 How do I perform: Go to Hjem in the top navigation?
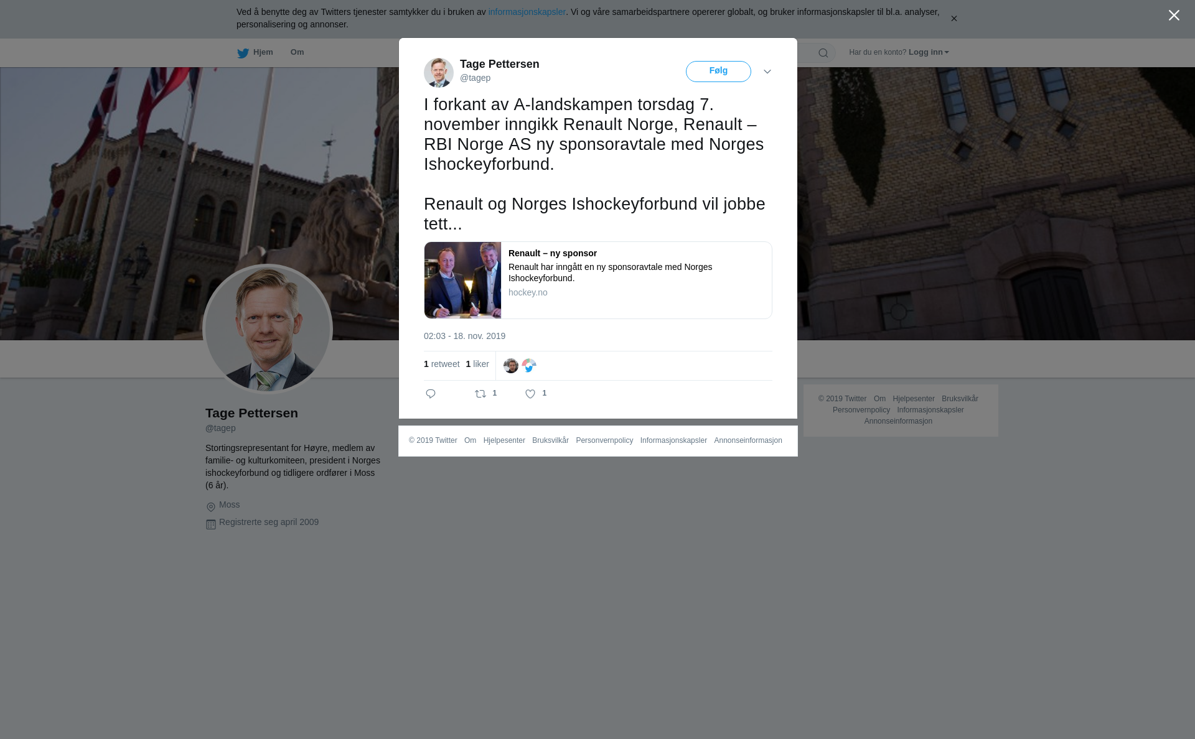click(263, 52)
